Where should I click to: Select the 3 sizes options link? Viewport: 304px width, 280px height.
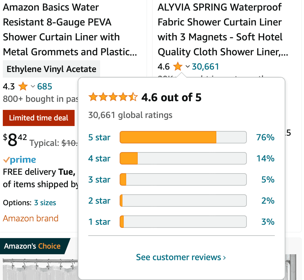45,202
